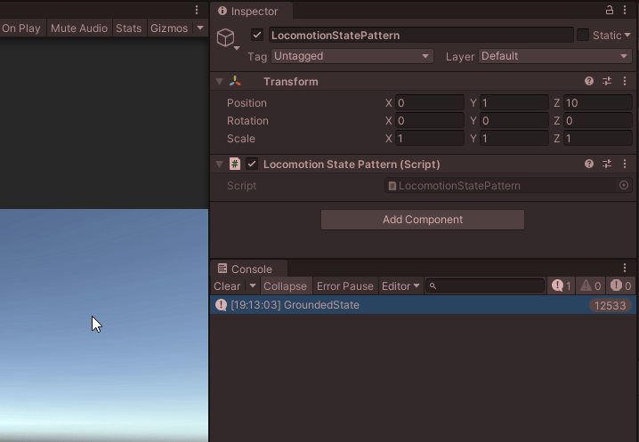Viewport: 639px width, 442px height.
Task: Disable Locomotion State Pattern script checkbox
Action: [x=252, y=165]
